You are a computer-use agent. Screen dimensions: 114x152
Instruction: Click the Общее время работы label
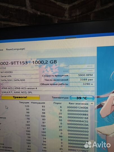(x=54, y=84)
